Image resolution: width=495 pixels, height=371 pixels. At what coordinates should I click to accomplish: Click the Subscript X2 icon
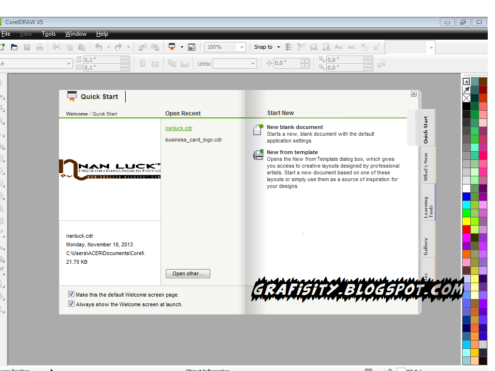(364, 47)
